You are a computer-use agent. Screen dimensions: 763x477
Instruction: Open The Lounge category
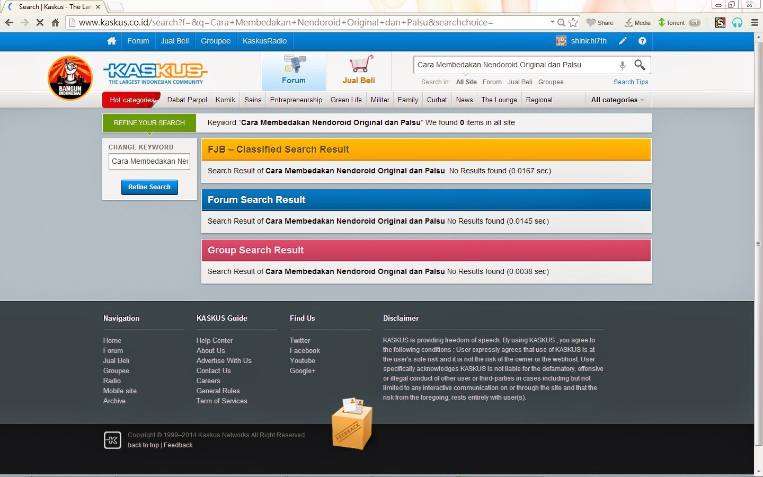(499, 100)
